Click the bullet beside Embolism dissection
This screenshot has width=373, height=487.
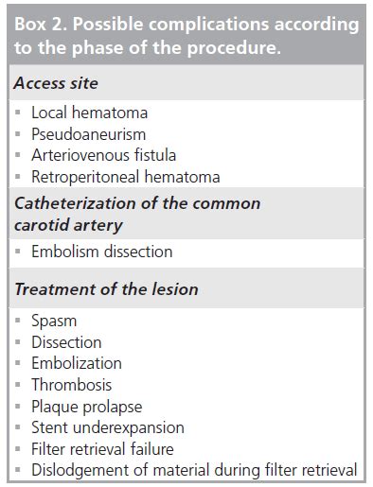(18, 252)
